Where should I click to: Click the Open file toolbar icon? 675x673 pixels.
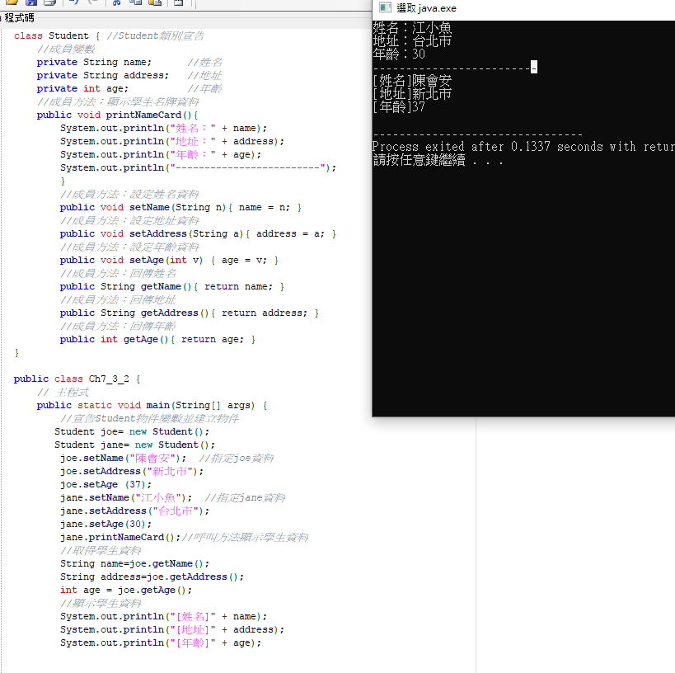12,3
